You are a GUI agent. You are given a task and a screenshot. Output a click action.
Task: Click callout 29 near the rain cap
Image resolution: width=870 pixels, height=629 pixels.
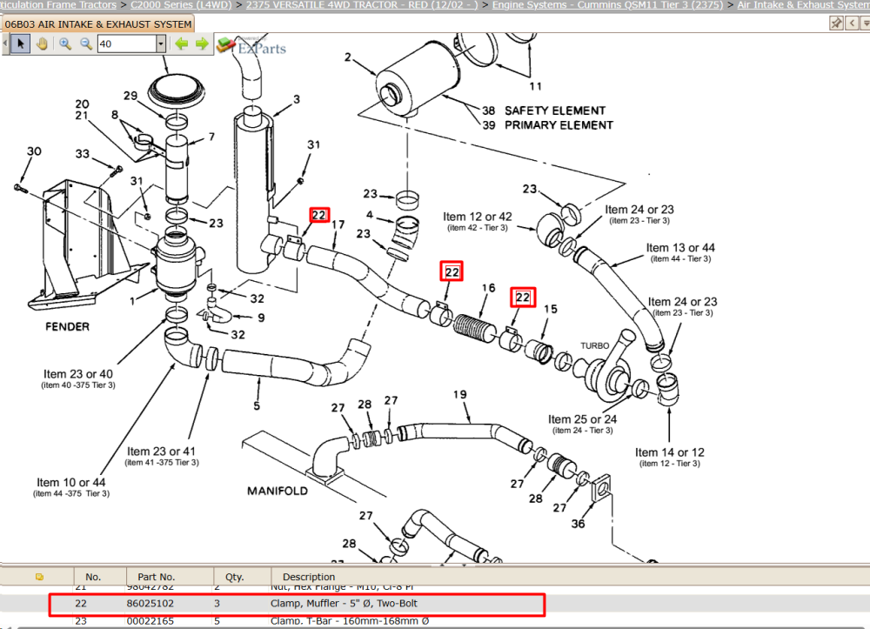click(130, 96)
